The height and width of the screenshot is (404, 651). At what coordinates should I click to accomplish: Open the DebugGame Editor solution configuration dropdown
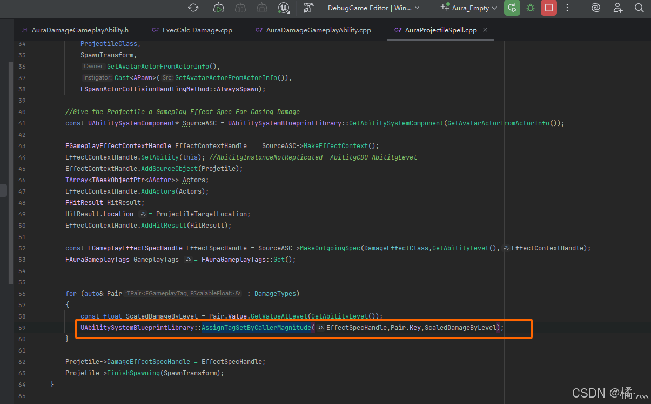coord(373,8)
